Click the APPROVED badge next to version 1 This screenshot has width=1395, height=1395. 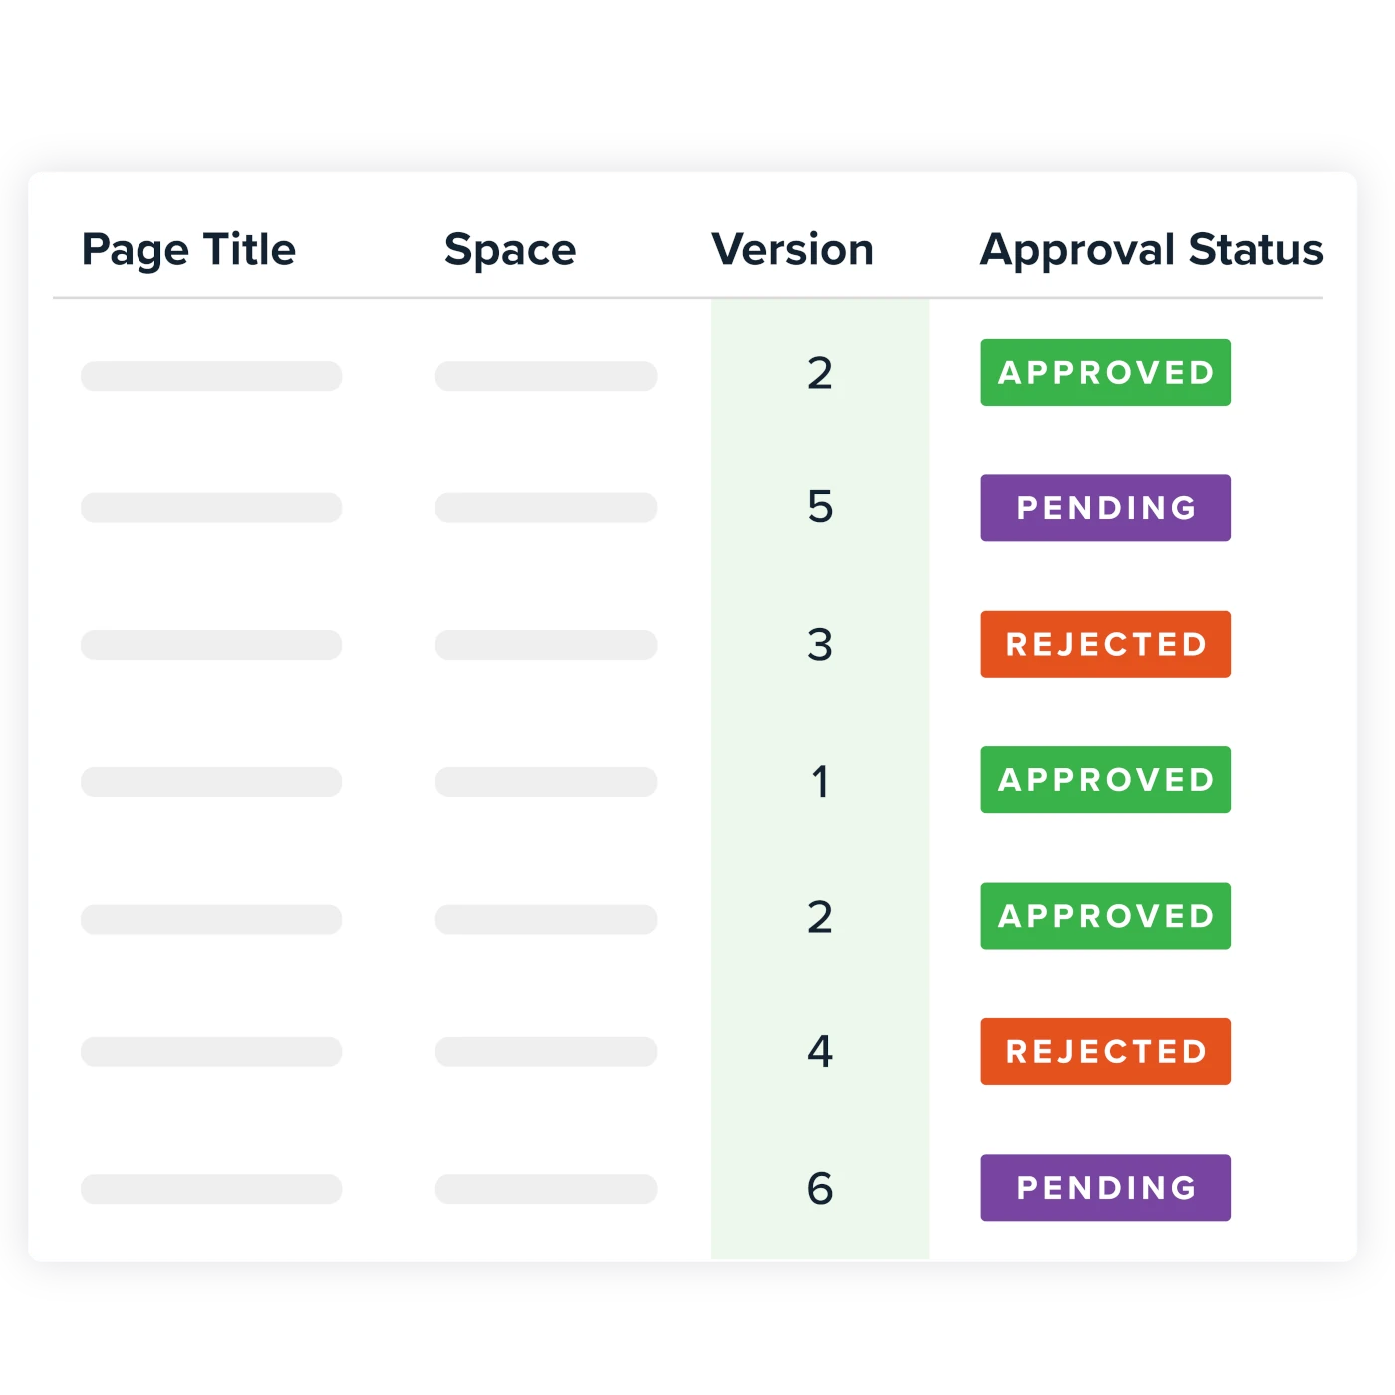coord(1105,779)
